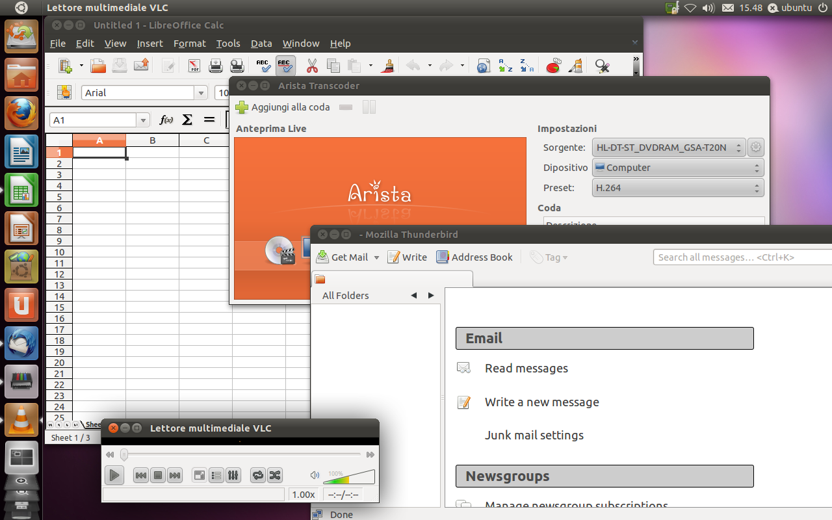Click the Export as PDF icon in Calc
The height and width of the screenshot is (520, 832).
[194, 66]
